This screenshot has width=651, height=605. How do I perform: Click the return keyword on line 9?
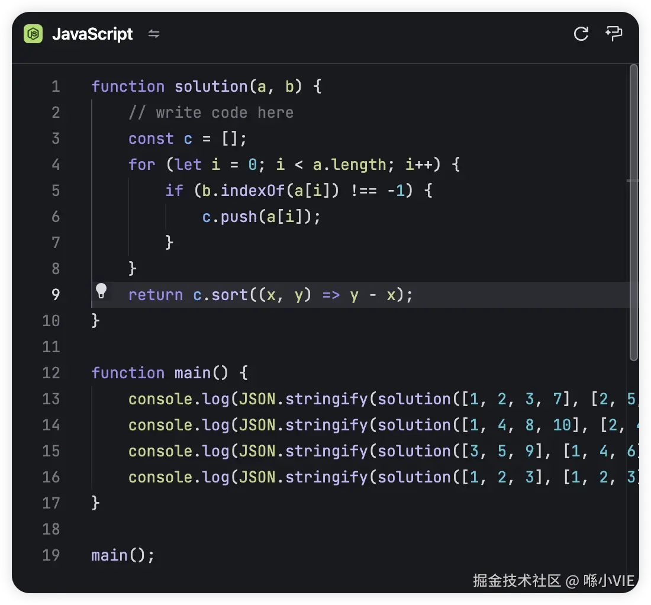155,295
